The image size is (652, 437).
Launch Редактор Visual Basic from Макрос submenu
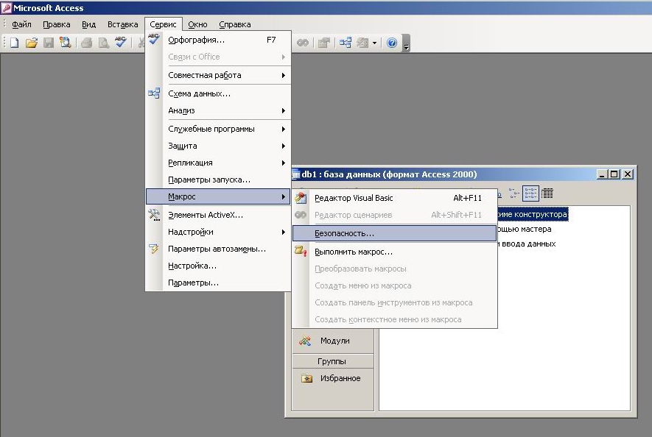coord(394,198)
